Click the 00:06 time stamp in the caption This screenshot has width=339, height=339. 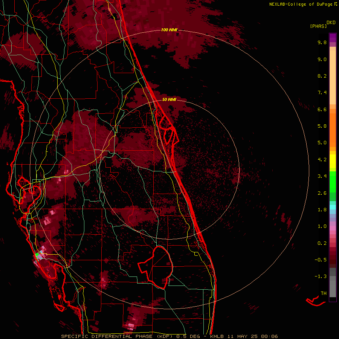(269, 336)
